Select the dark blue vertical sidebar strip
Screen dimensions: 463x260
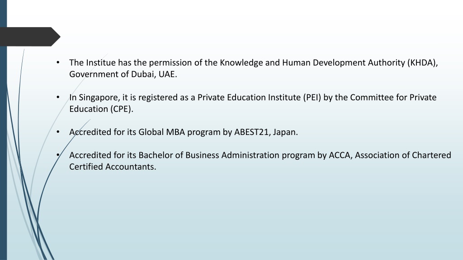click(x=3, y=130)
